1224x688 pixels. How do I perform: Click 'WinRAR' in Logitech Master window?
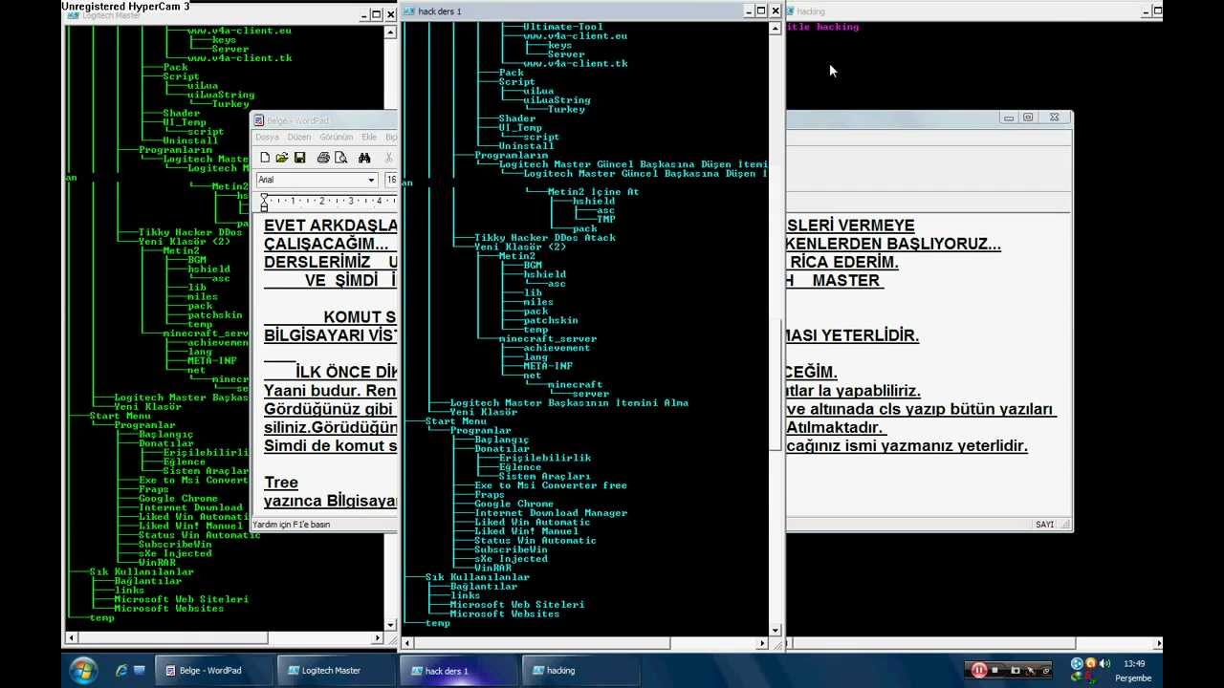pyautogui.click(x=157, y=563)
